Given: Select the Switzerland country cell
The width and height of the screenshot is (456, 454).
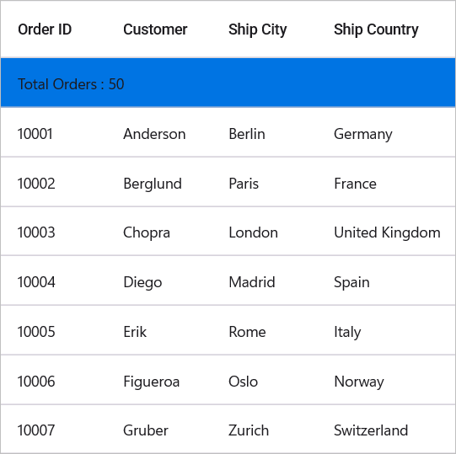Looking at the screenshot, I should click(x=386, y=429).
